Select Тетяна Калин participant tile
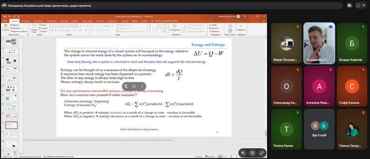This screenshot has height=159, width=370. tap(286, 129)
